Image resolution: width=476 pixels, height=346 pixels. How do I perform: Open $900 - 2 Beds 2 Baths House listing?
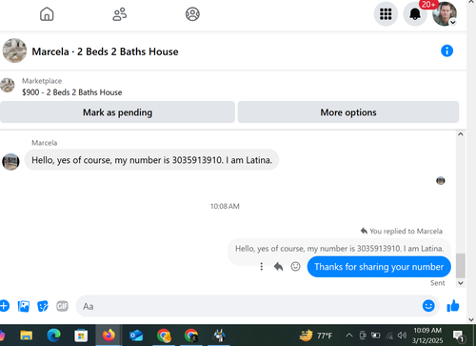pos(72,92)
